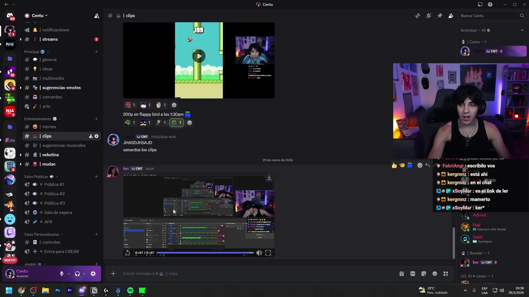
Task: Open the Entrá para CREAR channel
Action: [x=61, y=252]
